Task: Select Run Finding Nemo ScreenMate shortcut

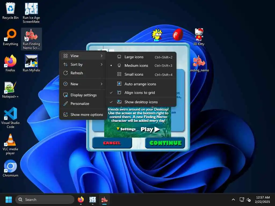Action: [x=31, y=39]
